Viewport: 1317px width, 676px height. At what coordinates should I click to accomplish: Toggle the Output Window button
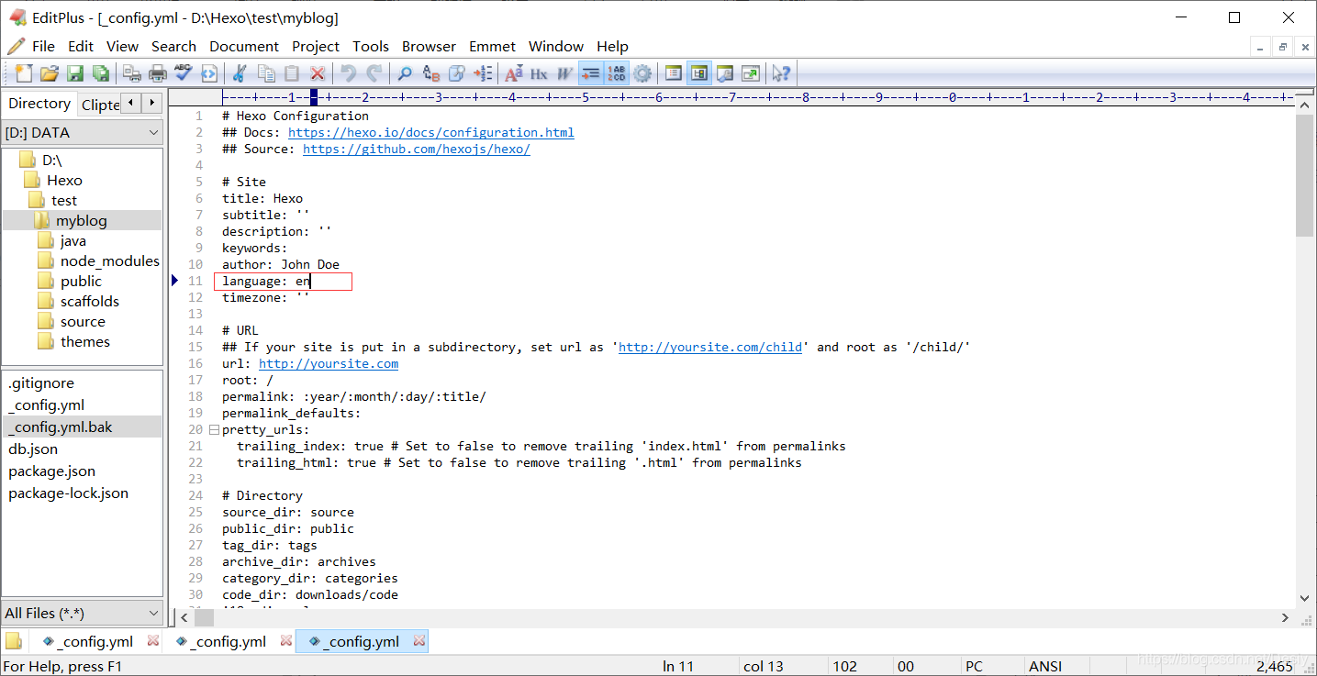725,73
